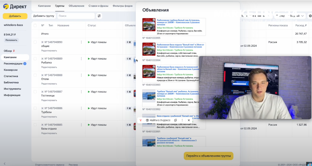312x166 pixels.
Task: Close the Найти в Яндексе popup toolbar
Action: pyautogui.click(x=189, y=120)
